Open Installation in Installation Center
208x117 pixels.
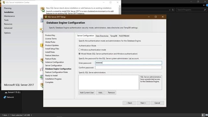tap(9, 12)
